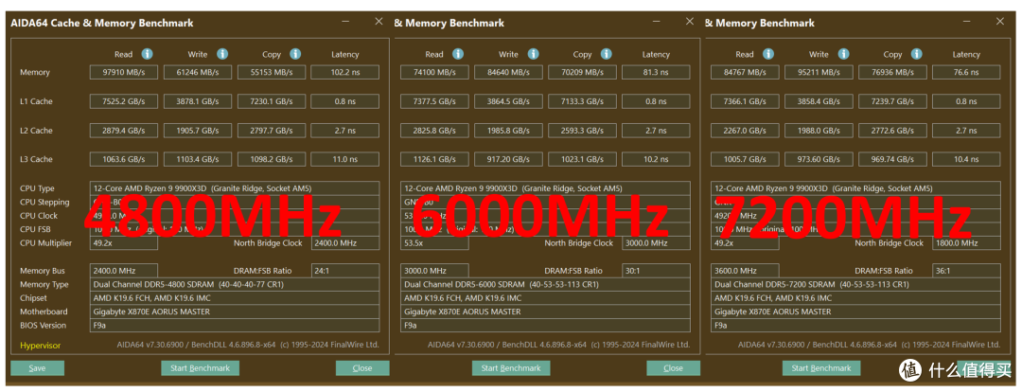This screenshot has height=392, width=1022.
Task: Select the Write info icon in the DDR5-7200 window
Action: [x=843, y=54]
